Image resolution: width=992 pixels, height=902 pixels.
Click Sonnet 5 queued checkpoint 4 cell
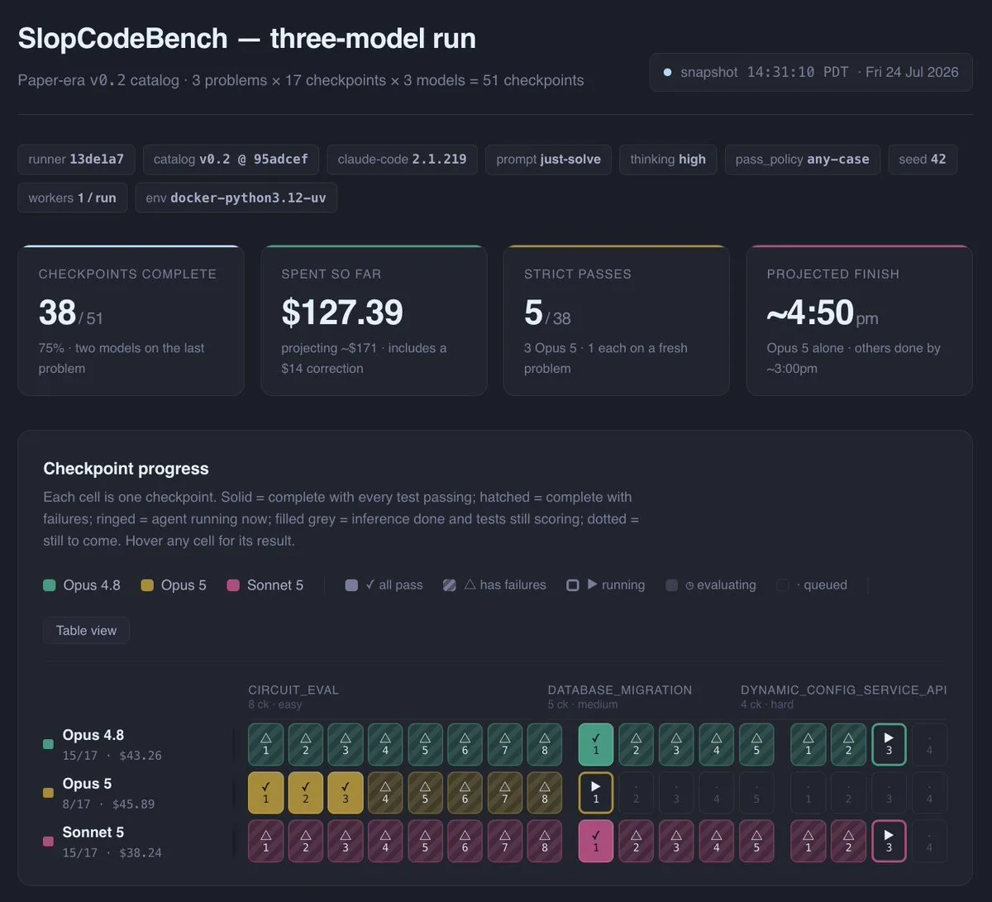[x=929, y=842]
